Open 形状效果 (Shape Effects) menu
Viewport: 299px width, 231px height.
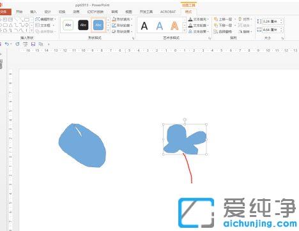point(122,31)
